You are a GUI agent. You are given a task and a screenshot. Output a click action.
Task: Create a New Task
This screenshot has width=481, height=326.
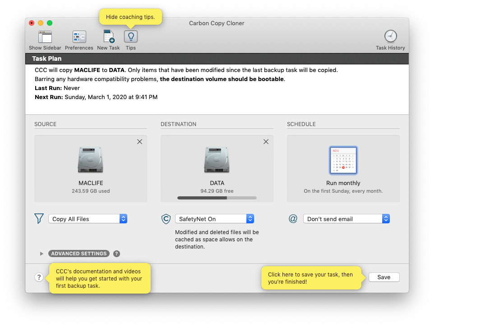coord(108,38)
